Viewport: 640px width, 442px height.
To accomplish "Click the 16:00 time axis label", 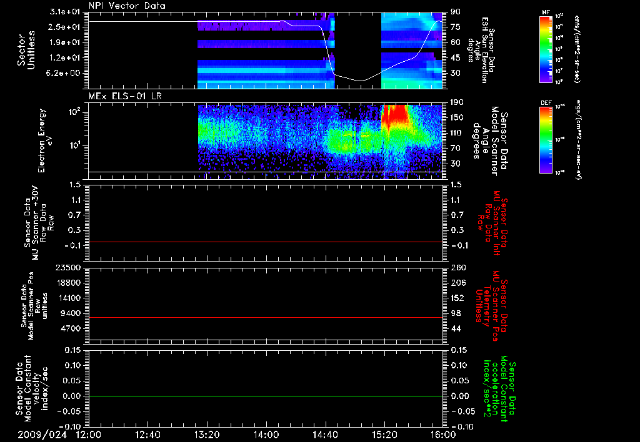I will tap(443, 435).
